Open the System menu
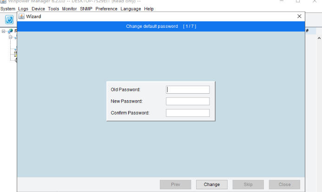Screen dimensions: 322x192 (8, 9)
